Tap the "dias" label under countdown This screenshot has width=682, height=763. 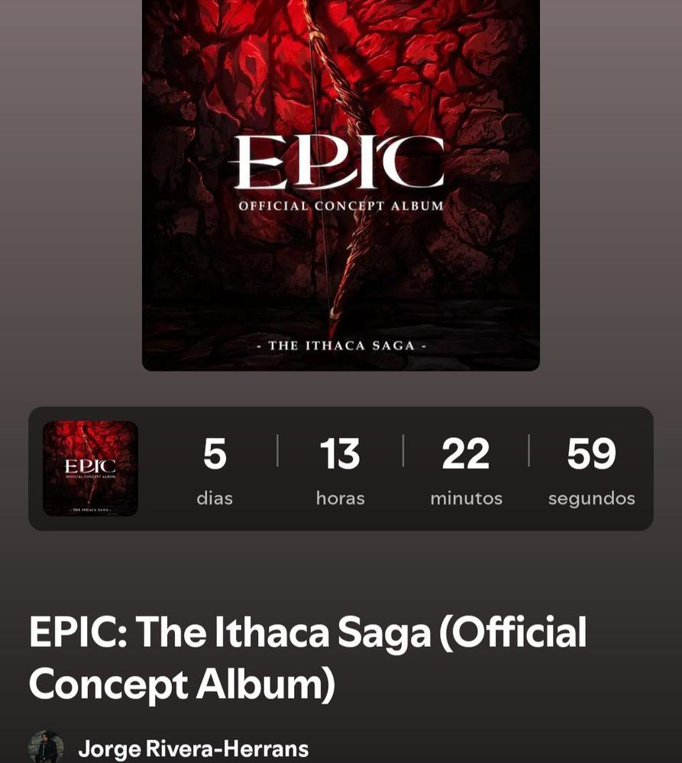pos(215,498)
